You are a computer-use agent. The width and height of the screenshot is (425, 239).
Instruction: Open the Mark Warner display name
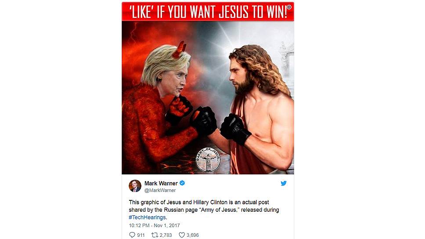161,183
